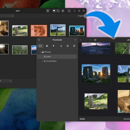Click Organize in the back phot window
Screen dimensions: 130x130
(81, 16)
